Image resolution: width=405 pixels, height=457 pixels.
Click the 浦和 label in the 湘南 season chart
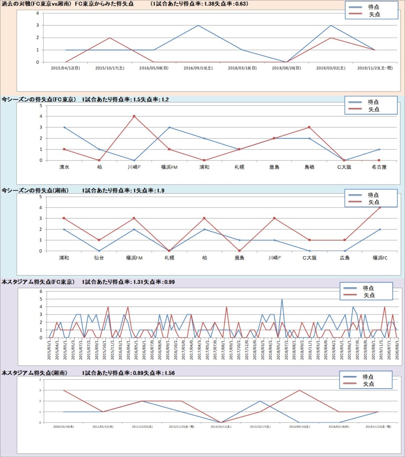[64, 258]
